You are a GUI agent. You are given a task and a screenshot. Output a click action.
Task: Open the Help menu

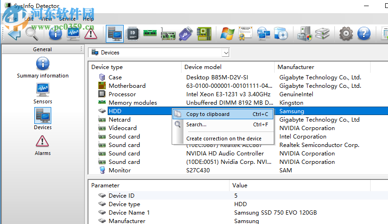(88, 19)
